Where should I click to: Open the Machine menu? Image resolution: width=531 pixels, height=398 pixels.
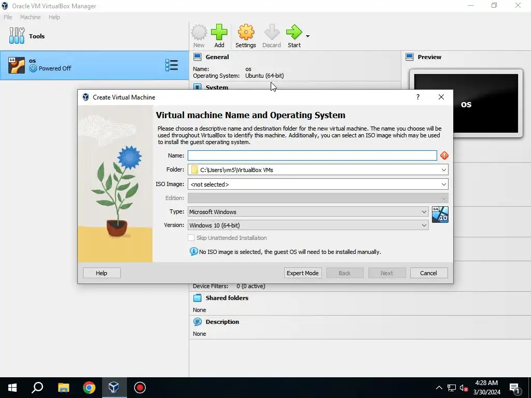(x=30, y=17)
